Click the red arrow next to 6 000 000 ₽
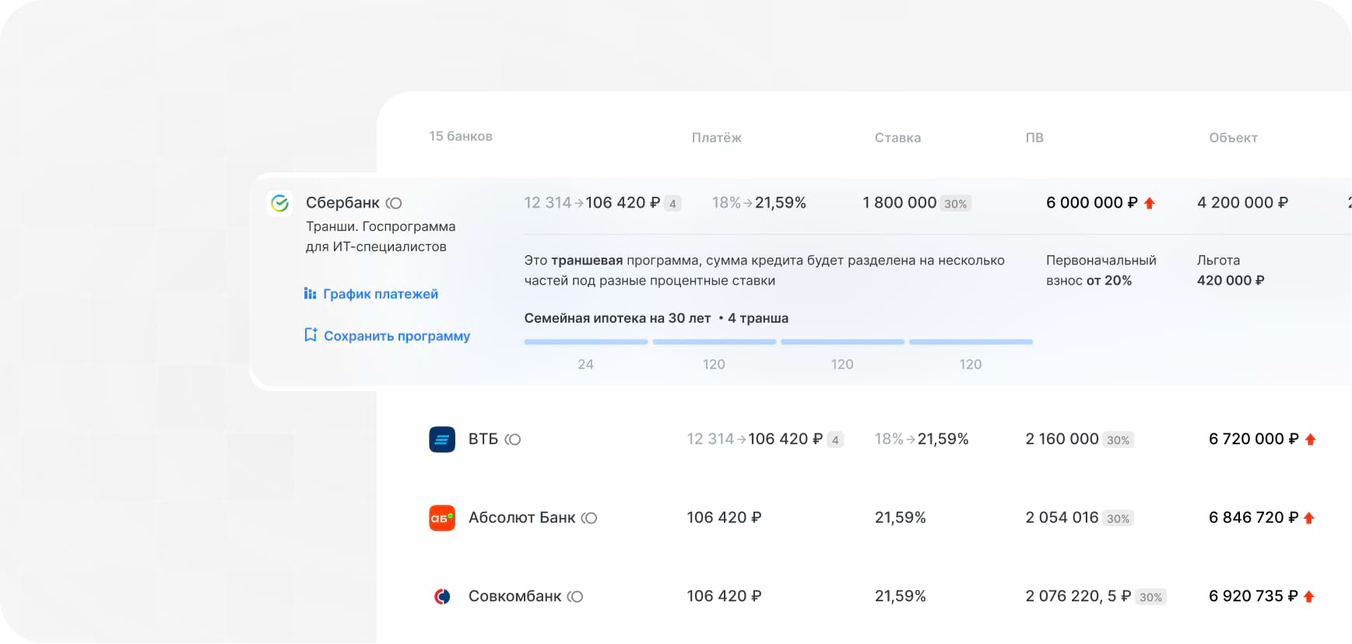 click(x=1150, y=203)
